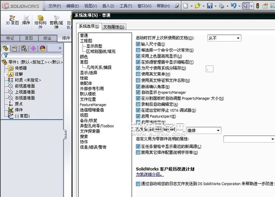This screenshot has width=275, height=197.
Task: Select 材质 <未指定> in the tree
Action: pyautogui.click(x=28, y=80)
